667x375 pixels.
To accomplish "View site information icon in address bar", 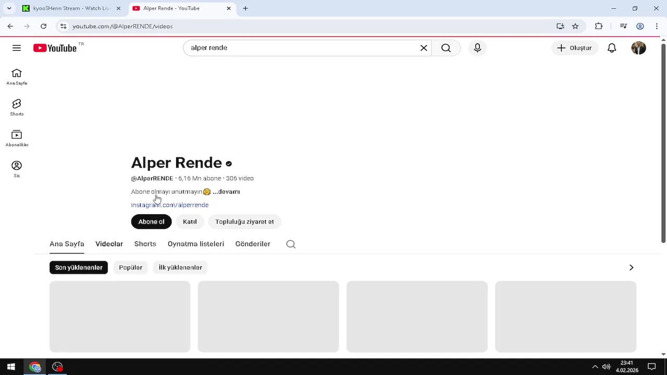I will click(63, 26).
